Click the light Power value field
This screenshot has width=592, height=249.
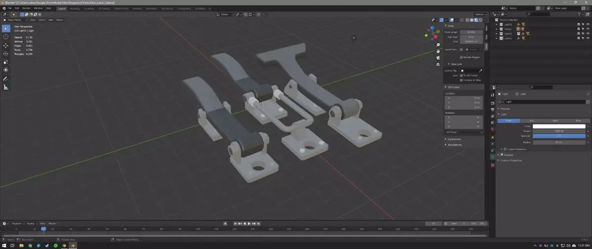click(x=559, y=131)
